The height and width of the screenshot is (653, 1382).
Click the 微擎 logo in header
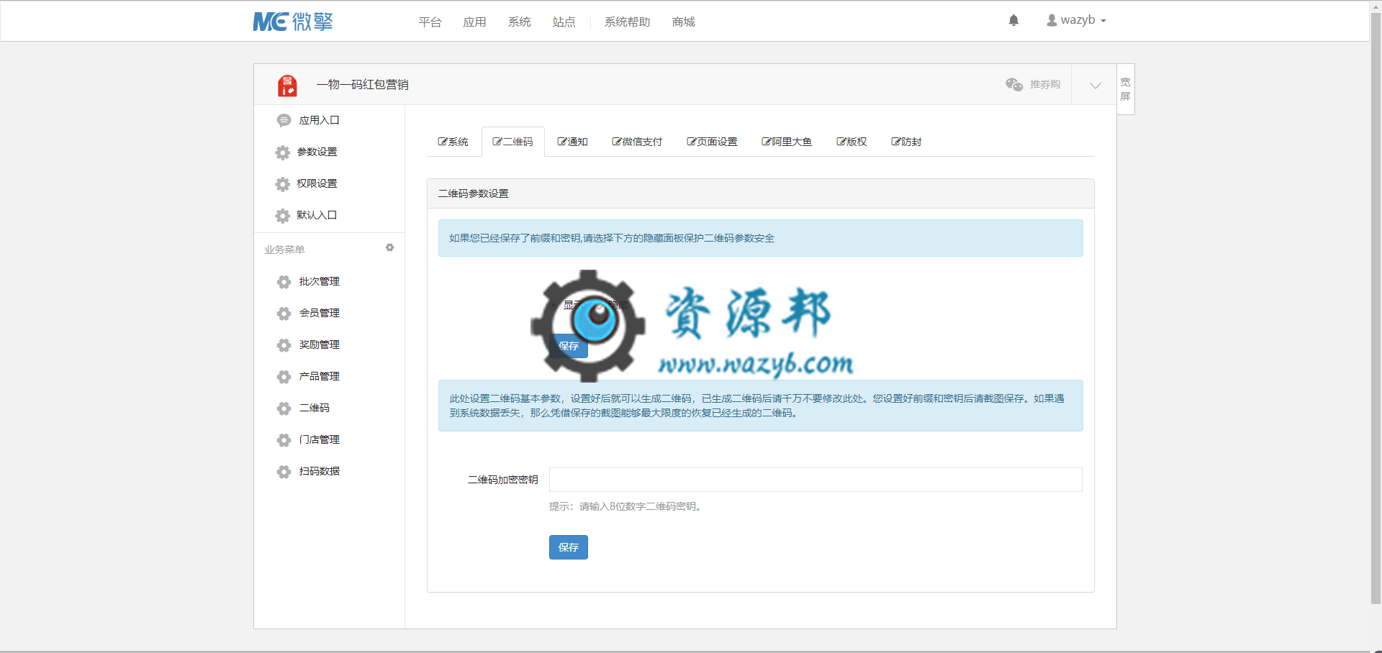[x=293, y=22]
